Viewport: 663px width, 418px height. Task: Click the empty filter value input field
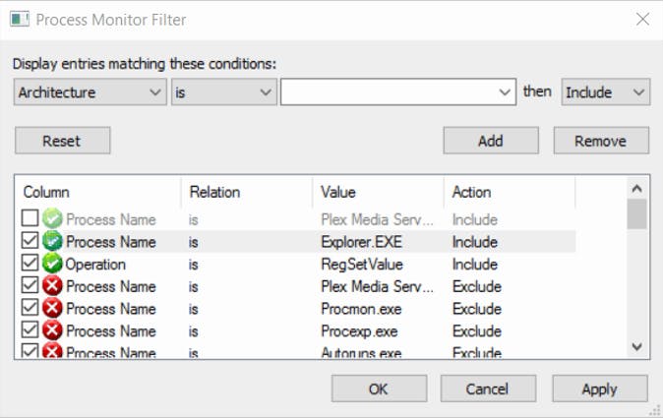[x=390, y=92]
